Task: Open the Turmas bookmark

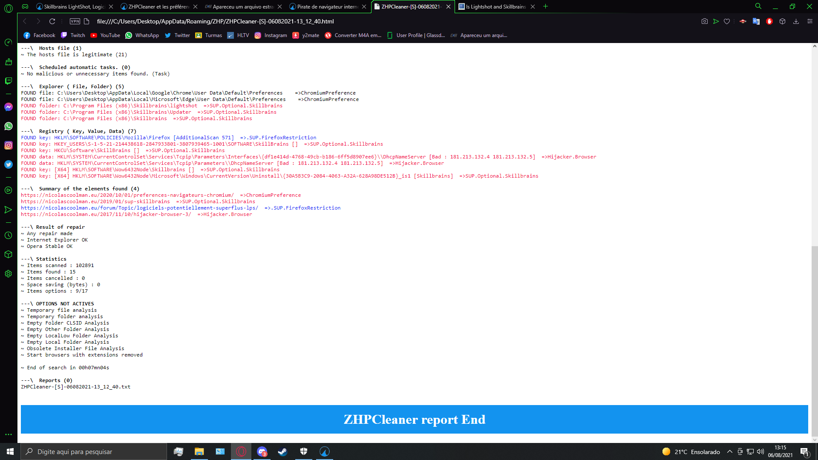Action: click(208, 35)
